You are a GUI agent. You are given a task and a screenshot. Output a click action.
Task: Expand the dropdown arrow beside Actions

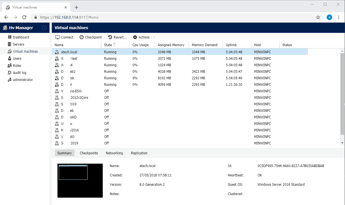coord(154,37)
